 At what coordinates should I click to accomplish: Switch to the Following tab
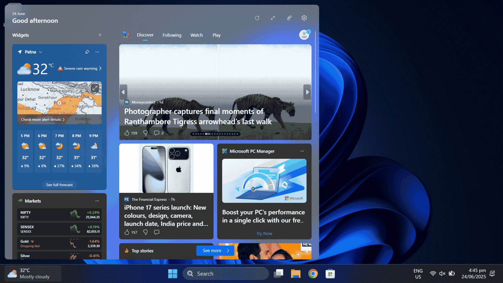point(172,35)
